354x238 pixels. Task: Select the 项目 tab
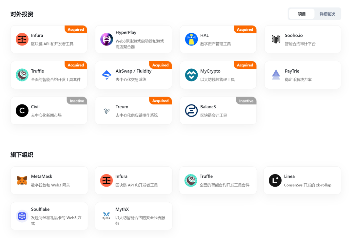coord(302,14)
